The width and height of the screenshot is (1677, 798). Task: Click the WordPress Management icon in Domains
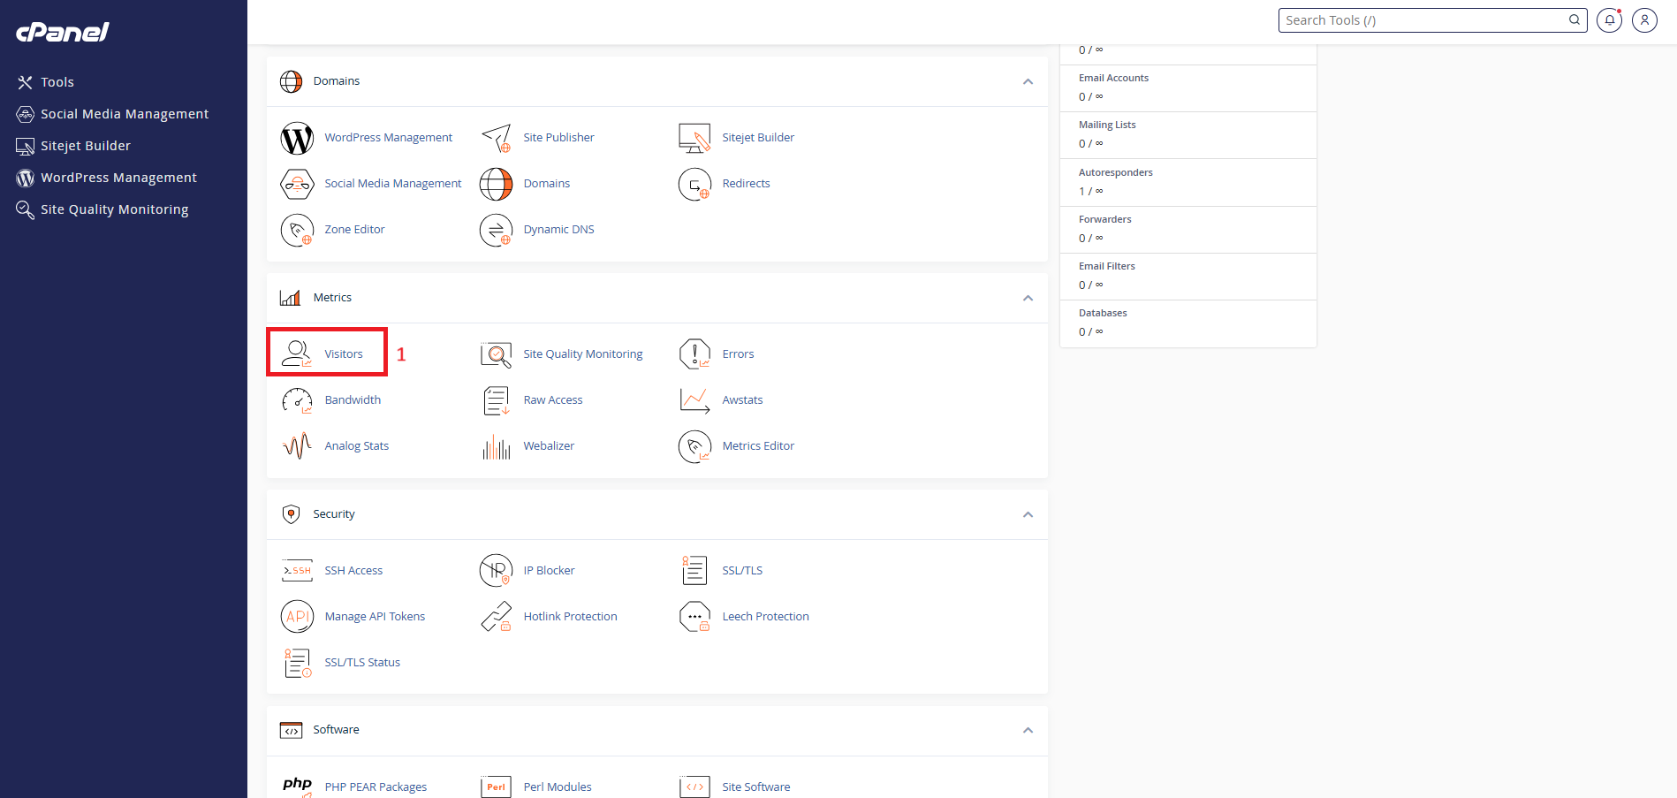coord(297,138)
